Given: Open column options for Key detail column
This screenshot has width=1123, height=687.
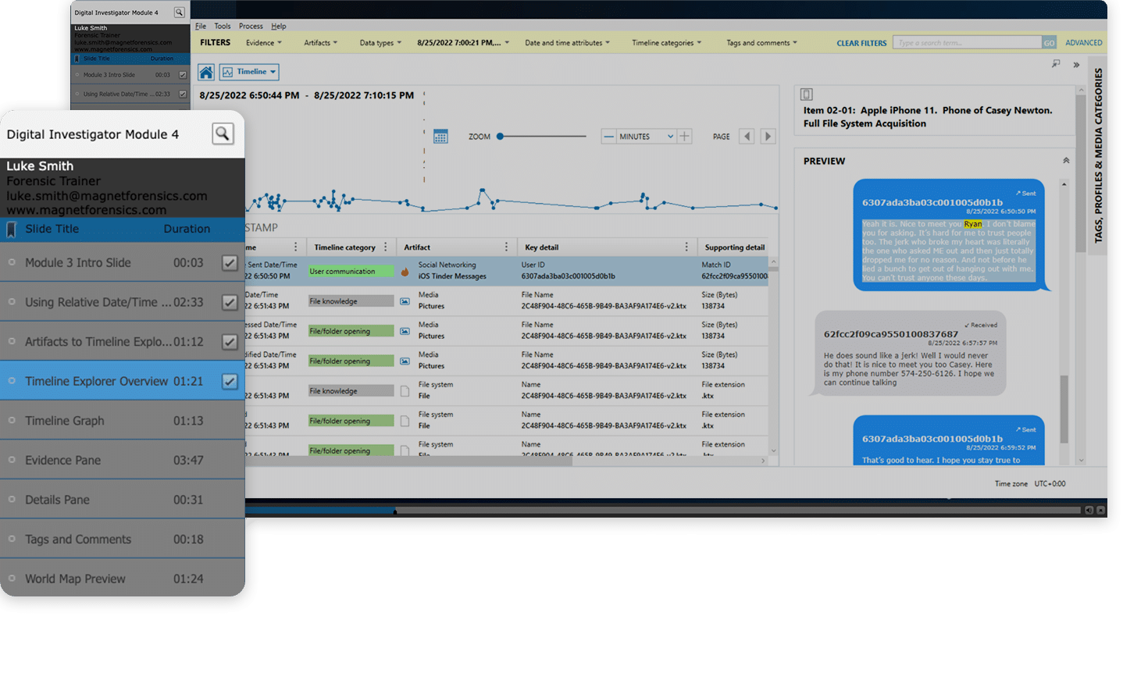Looking at the screenshot, I should tap(686, 247).
